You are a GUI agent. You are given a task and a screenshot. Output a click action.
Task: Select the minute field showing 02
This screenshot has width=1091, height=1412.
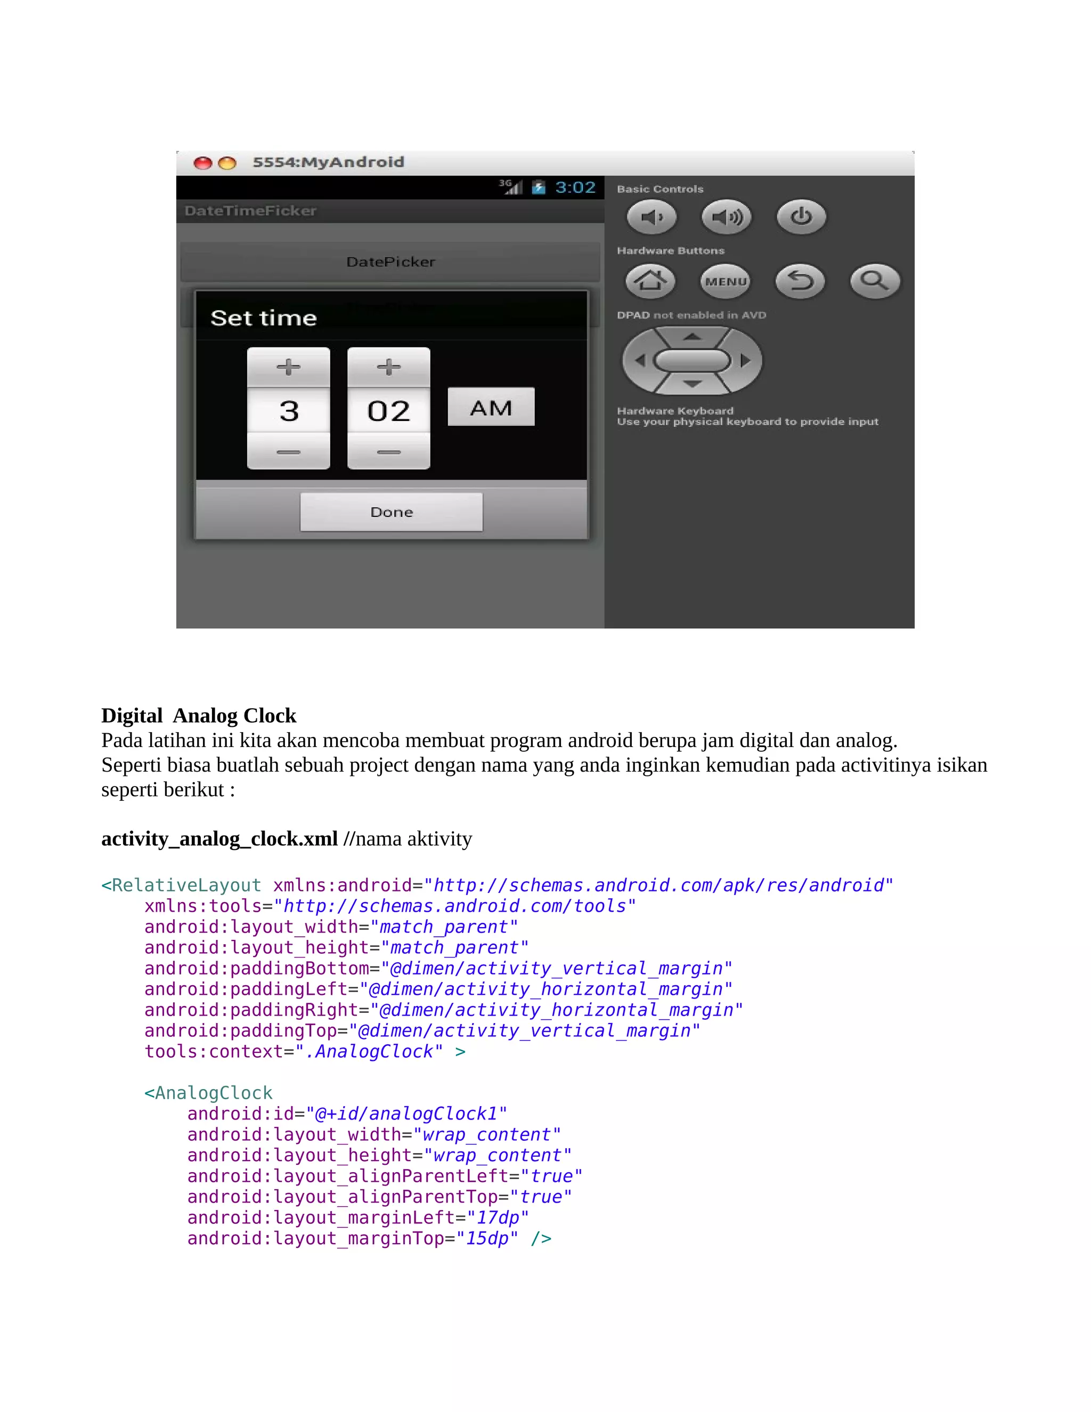[388, 410]
